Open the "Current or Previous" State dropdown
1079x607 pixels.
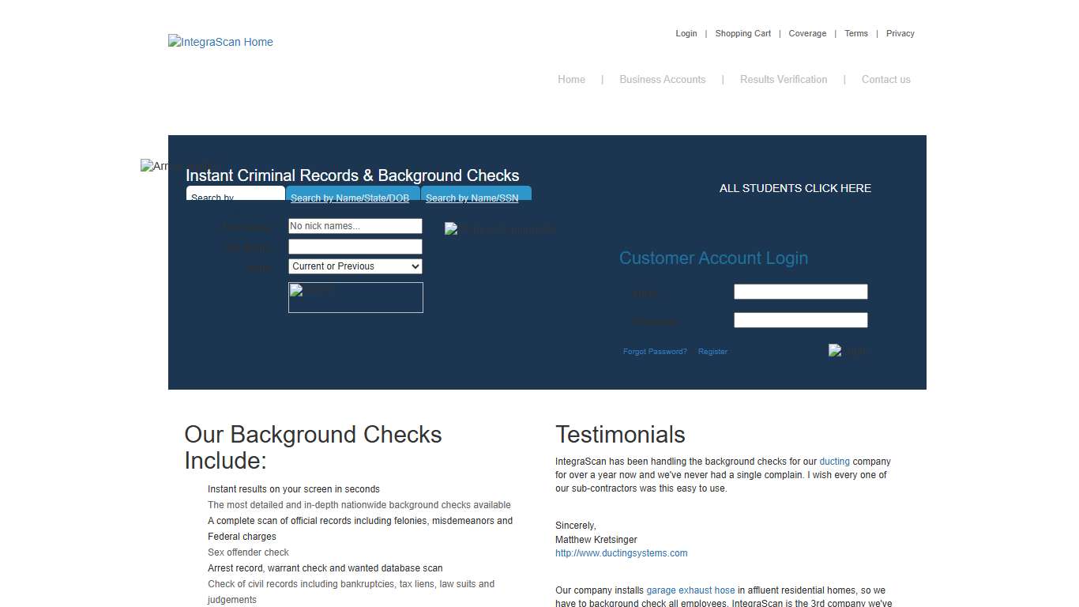(x=355, y=266)
